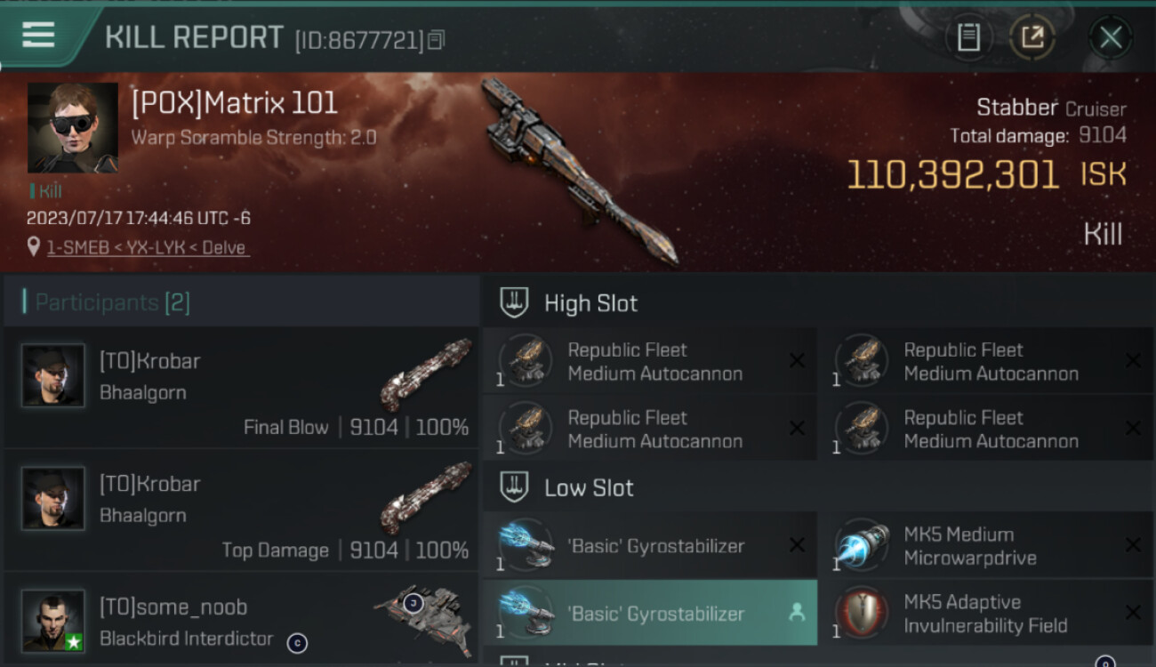Tap the first Republic Fleet Medium Autocannon icon
This screenshot has height=667, width=1156.
pos(526,362)
